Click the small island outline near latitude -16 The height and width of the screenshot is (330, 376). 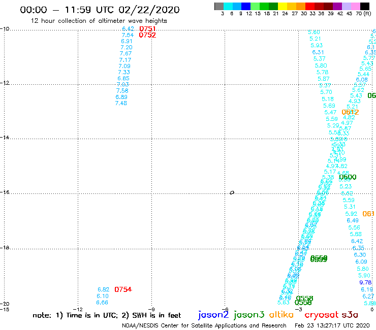[232, 192]
